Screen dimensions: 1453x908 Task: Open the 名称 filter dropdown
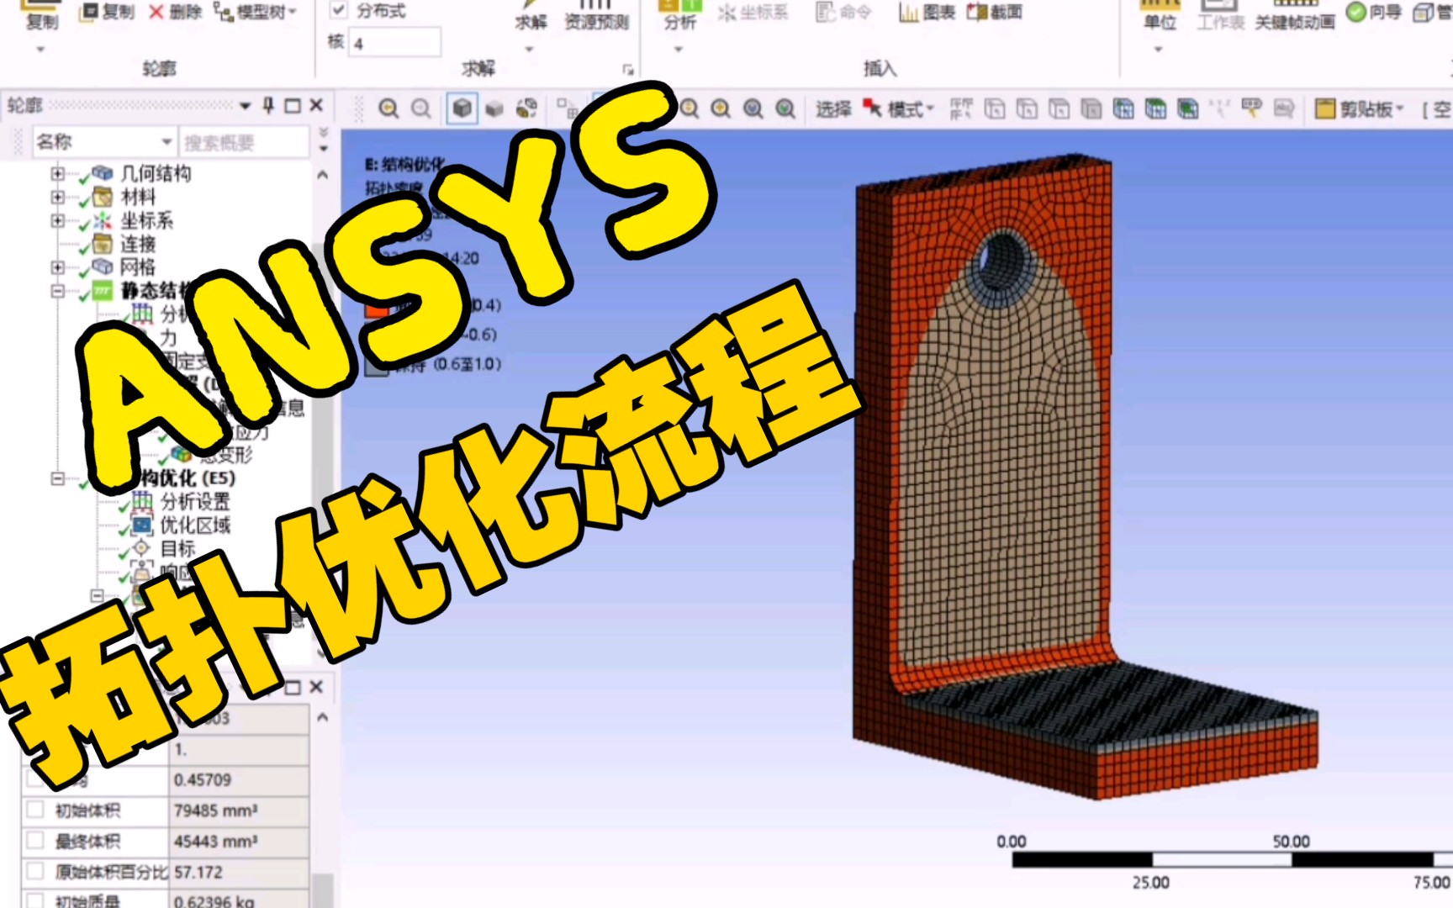(x=166, y=142)
